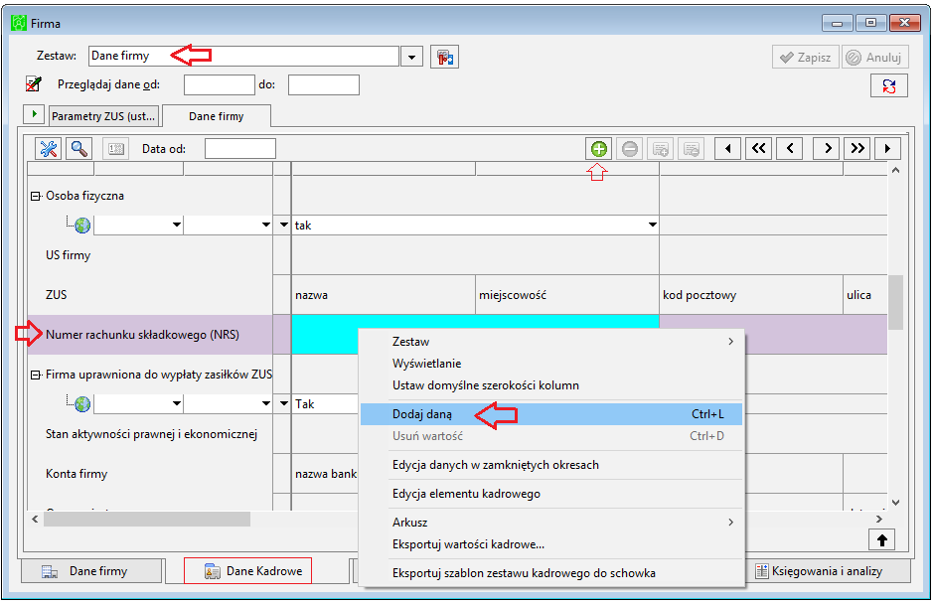
Task: Click the refresh icon below Anuluj
Action: pos(888,85)
